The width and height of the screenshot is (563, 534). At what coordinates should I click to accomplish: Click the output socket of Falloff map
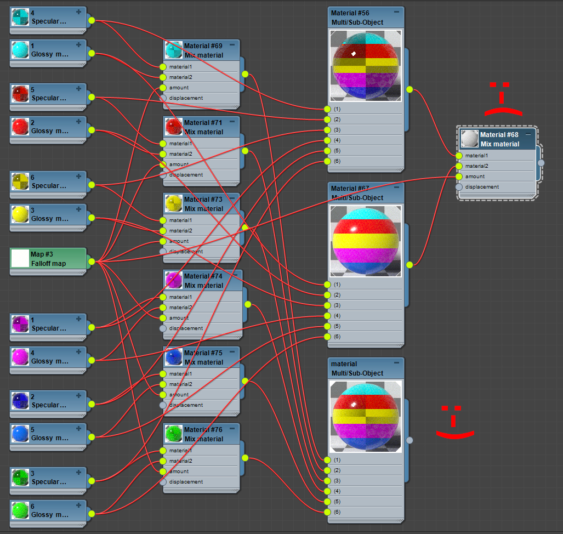(92, 262)
